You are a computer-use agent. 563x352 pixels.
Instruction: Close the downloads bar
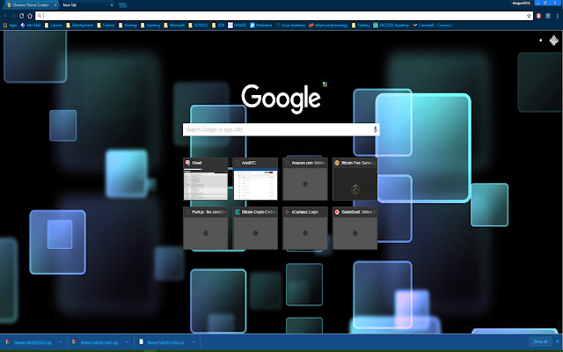(558, 341)
